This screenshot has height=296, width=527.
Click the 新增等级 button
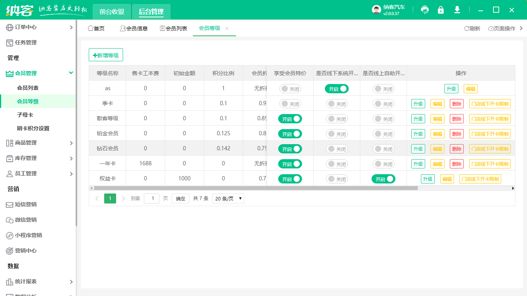click(106, 55)
